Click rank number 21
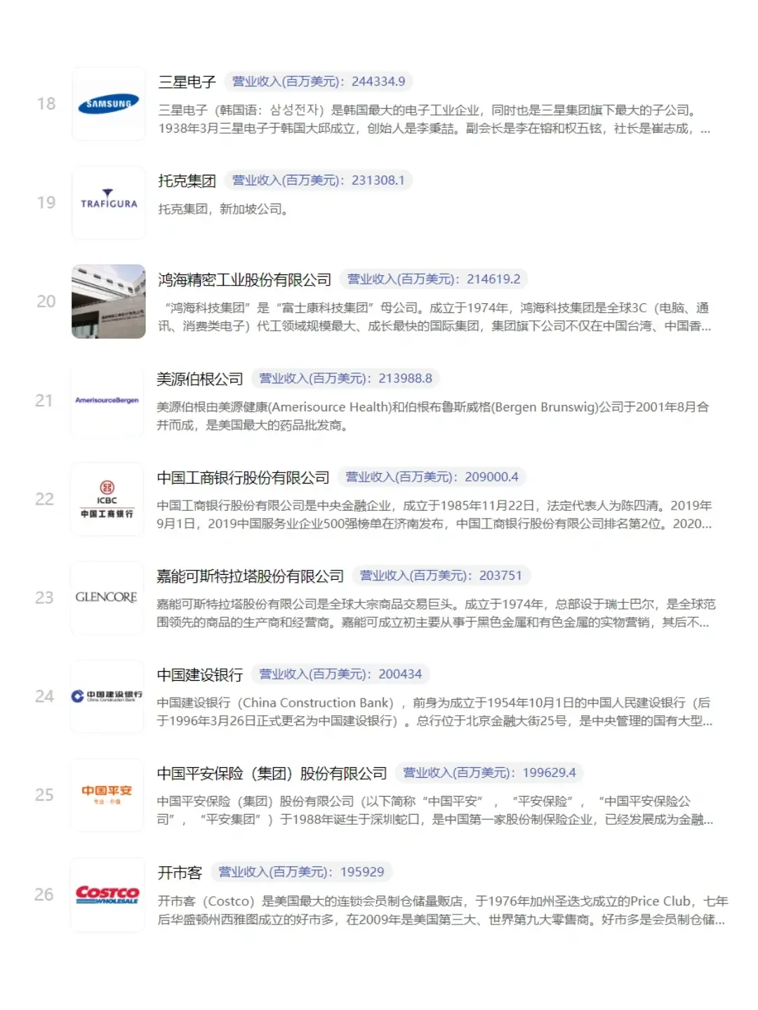This screenshot has height=1010, width=758. pyautogui.click(x=44, y=401)
